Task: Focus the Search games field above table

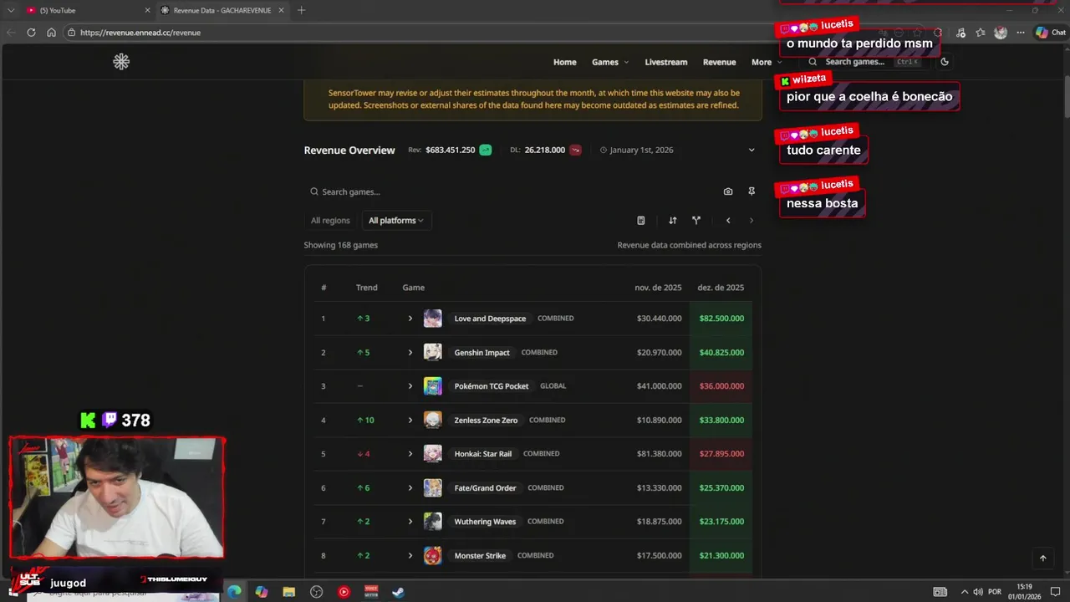Action: pyautogui.click(x=510, y=191)
